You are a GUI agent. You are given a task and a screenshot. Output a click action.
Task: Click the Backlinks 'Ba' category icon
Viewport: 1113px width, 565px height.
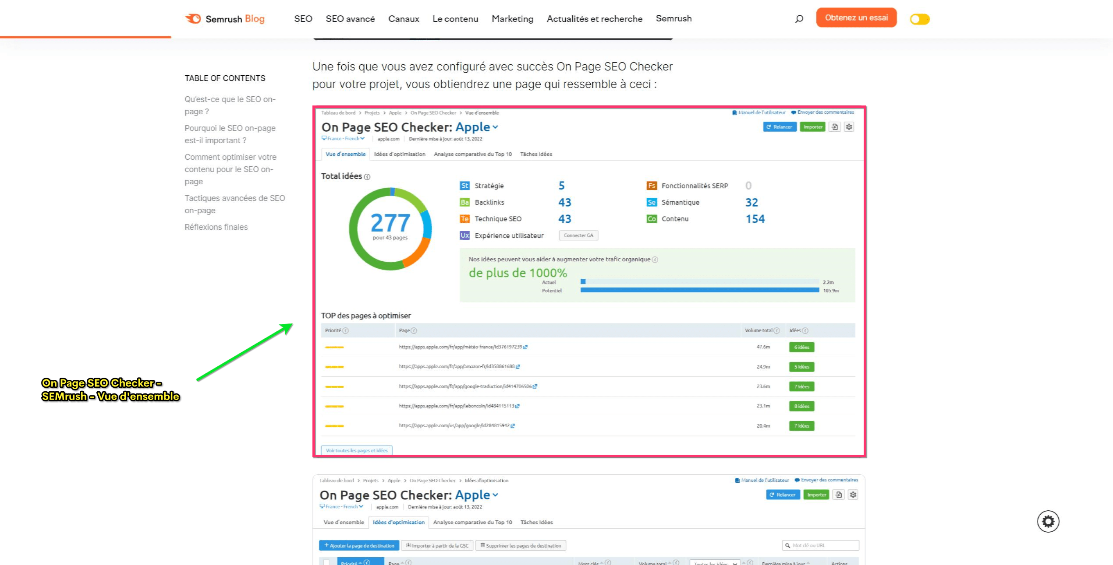[464, 202]
